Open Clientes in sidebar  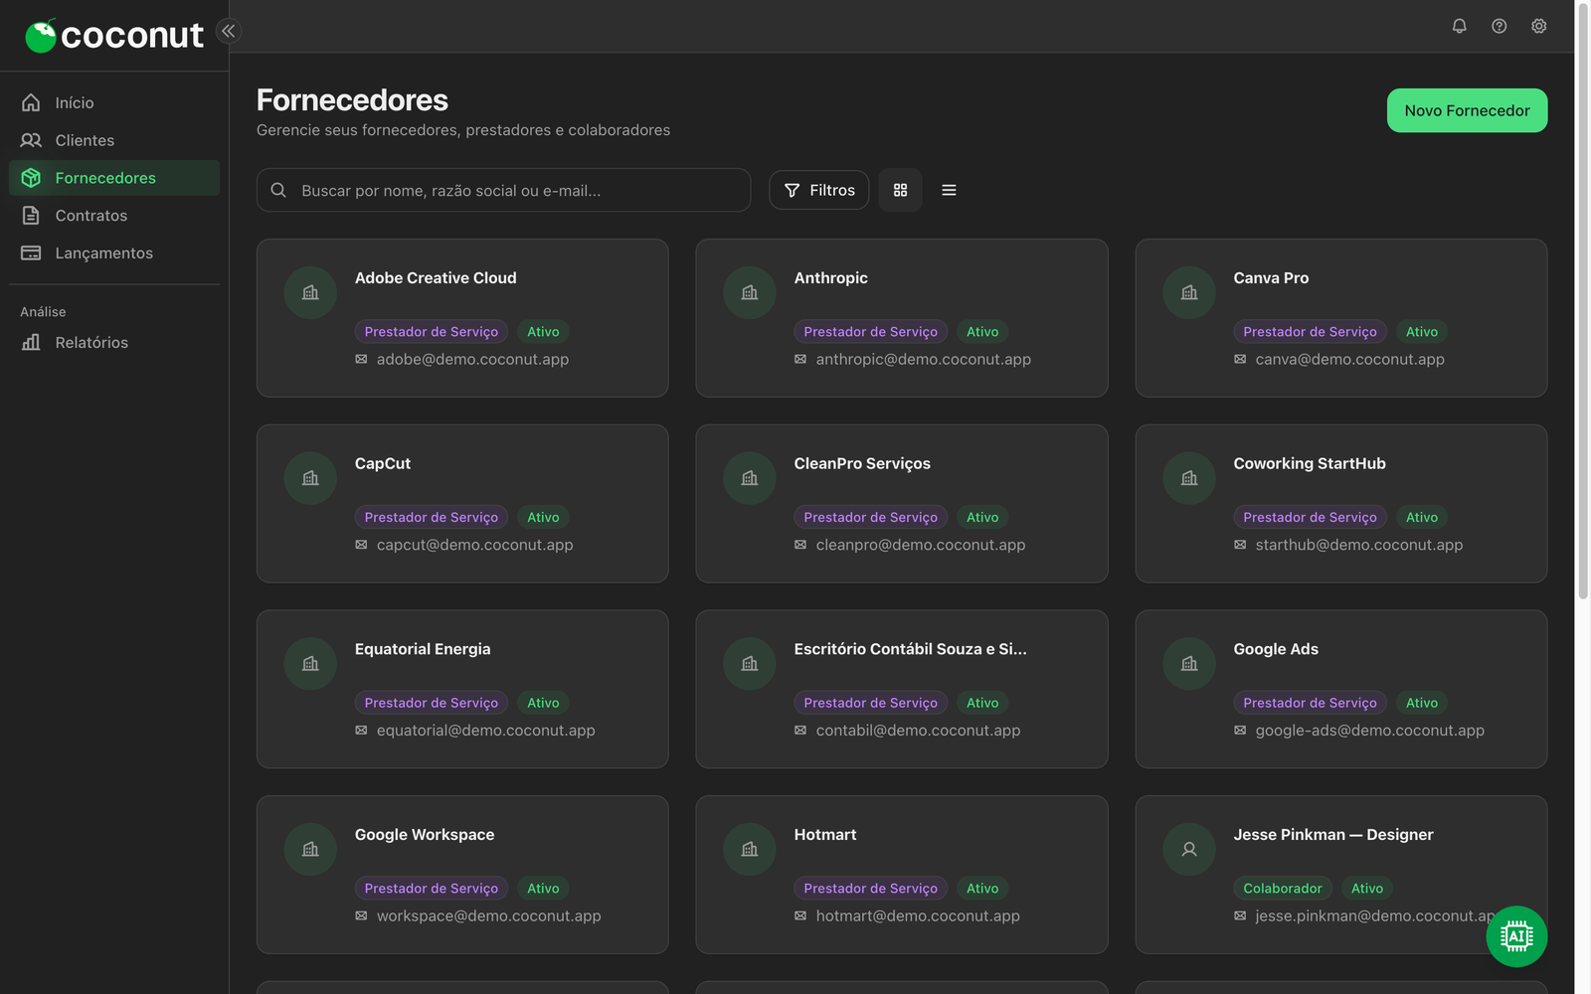pyautogui.click(x=114, y=140)
